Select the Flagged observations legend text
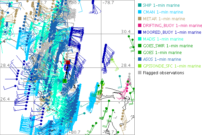Screen dimensions: 202x135 pos(163,73)
